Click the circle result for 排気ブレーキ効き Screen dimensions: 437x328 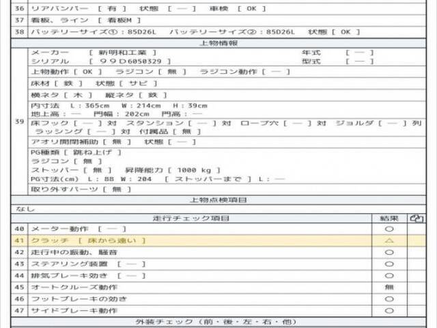(389, 276)
